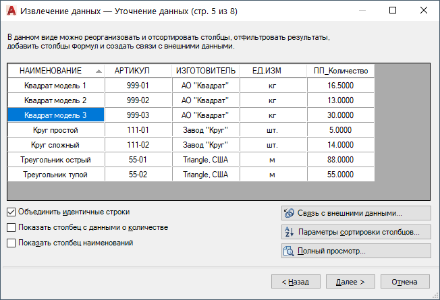Click the A-Z column sort icon
This screenshot has height=300, width=440.
point(289,232)
